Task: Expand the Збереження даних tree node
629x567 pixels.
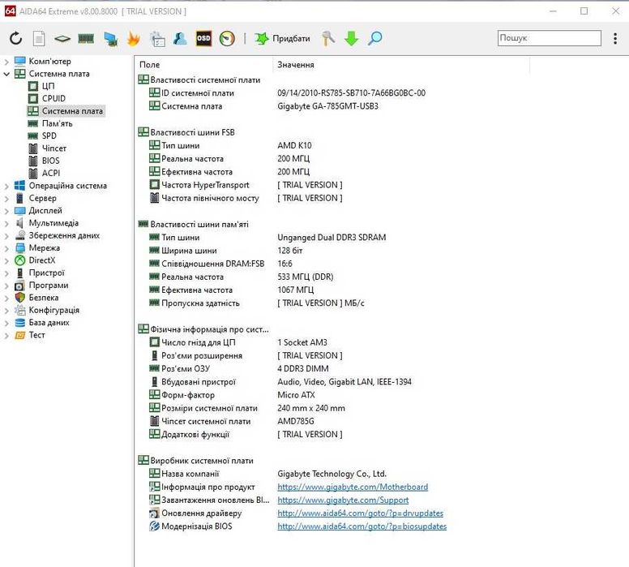Action: coord(6,236)
